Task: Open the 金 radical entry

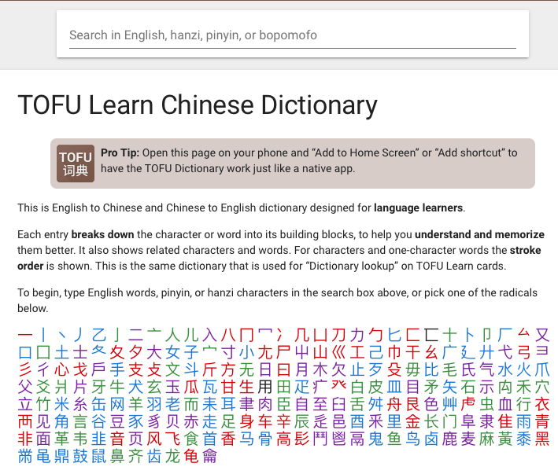Action: click(413, 421)
